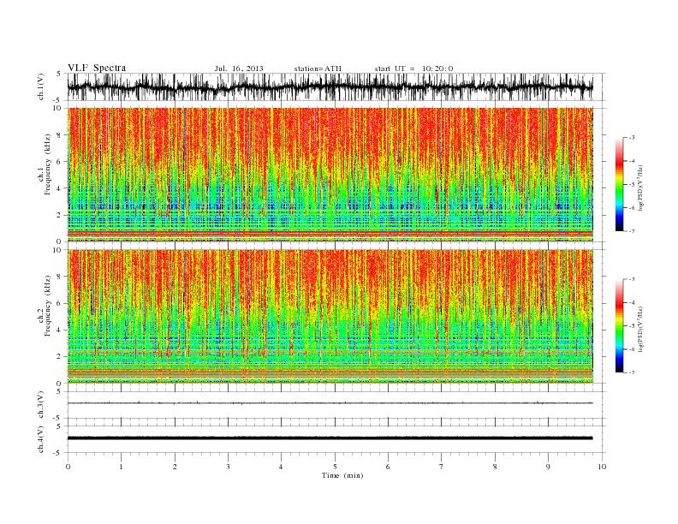Viewport: 678px width, 524px height.
Task: Click the "6" kHz tick on ch.2 frequency axis
Action: 59,303
